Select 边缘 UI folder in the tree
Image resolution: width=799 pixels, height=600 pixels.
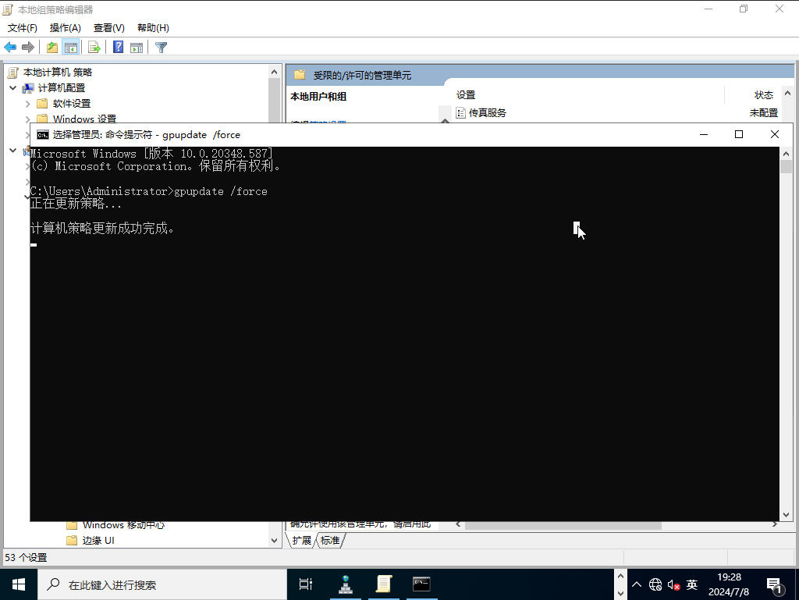click(98, 541)
